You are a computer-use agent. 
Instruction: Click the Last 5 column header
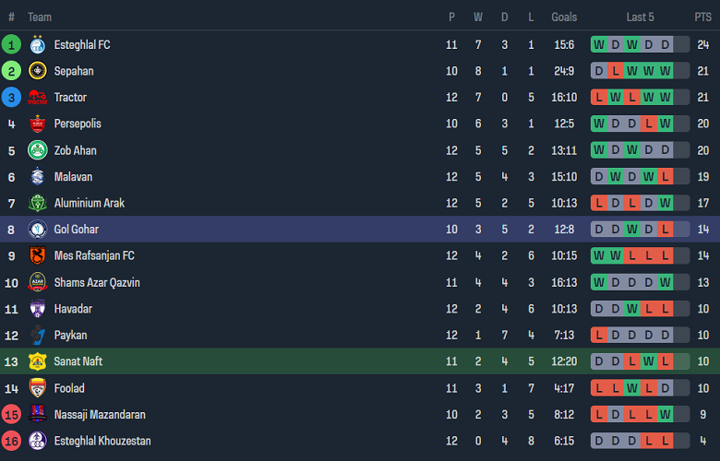point(640,17)
